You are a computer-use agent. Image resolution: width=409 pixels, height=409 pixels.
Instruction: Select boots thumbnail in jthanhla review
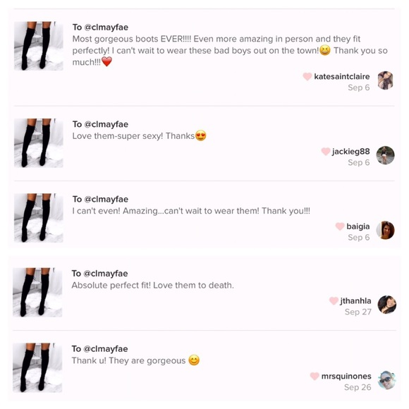[x=37, y=293]
